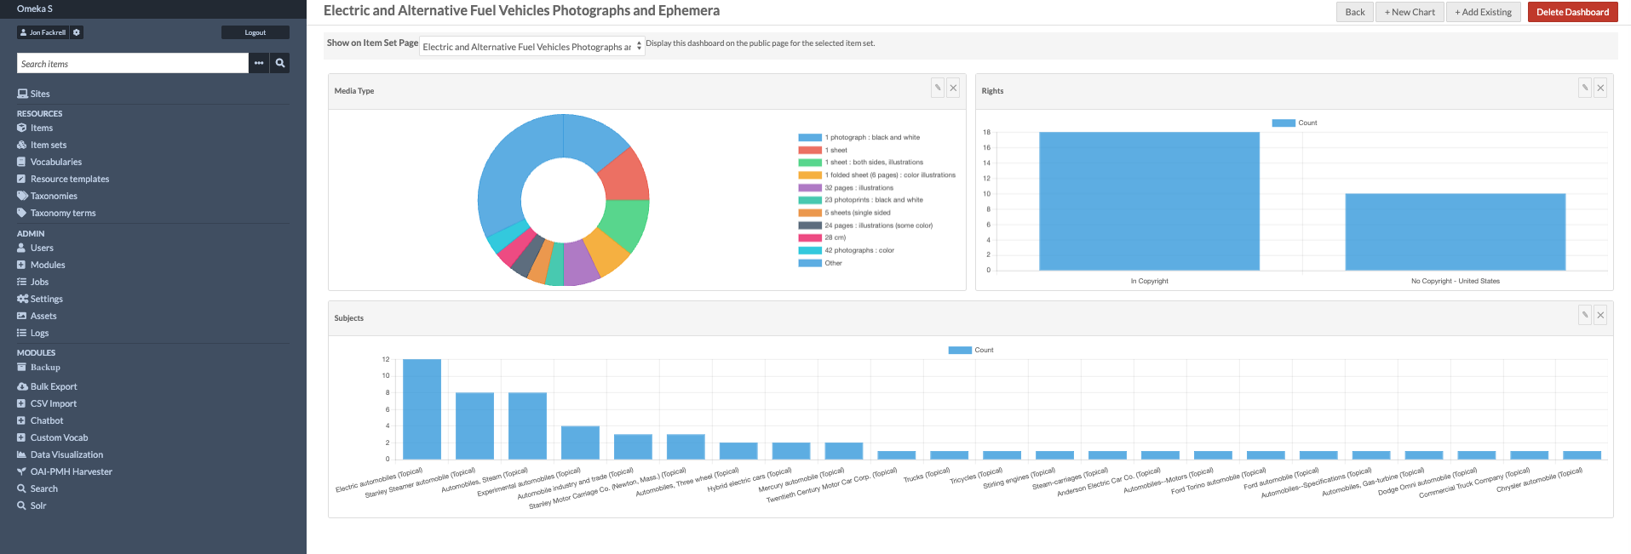Open Data Visualization module in sidebar
The height and width of the screenshot is (554, 1631).
tap(66, 454)
